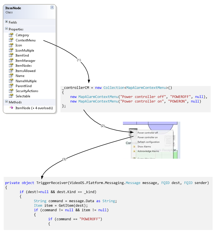
Task: Choose Refresh configuration menu entry
Action: 149,142
